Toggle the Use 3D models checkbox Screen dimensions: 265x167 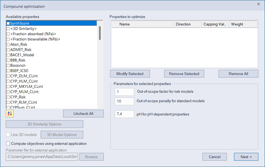(x=8, y=135)
